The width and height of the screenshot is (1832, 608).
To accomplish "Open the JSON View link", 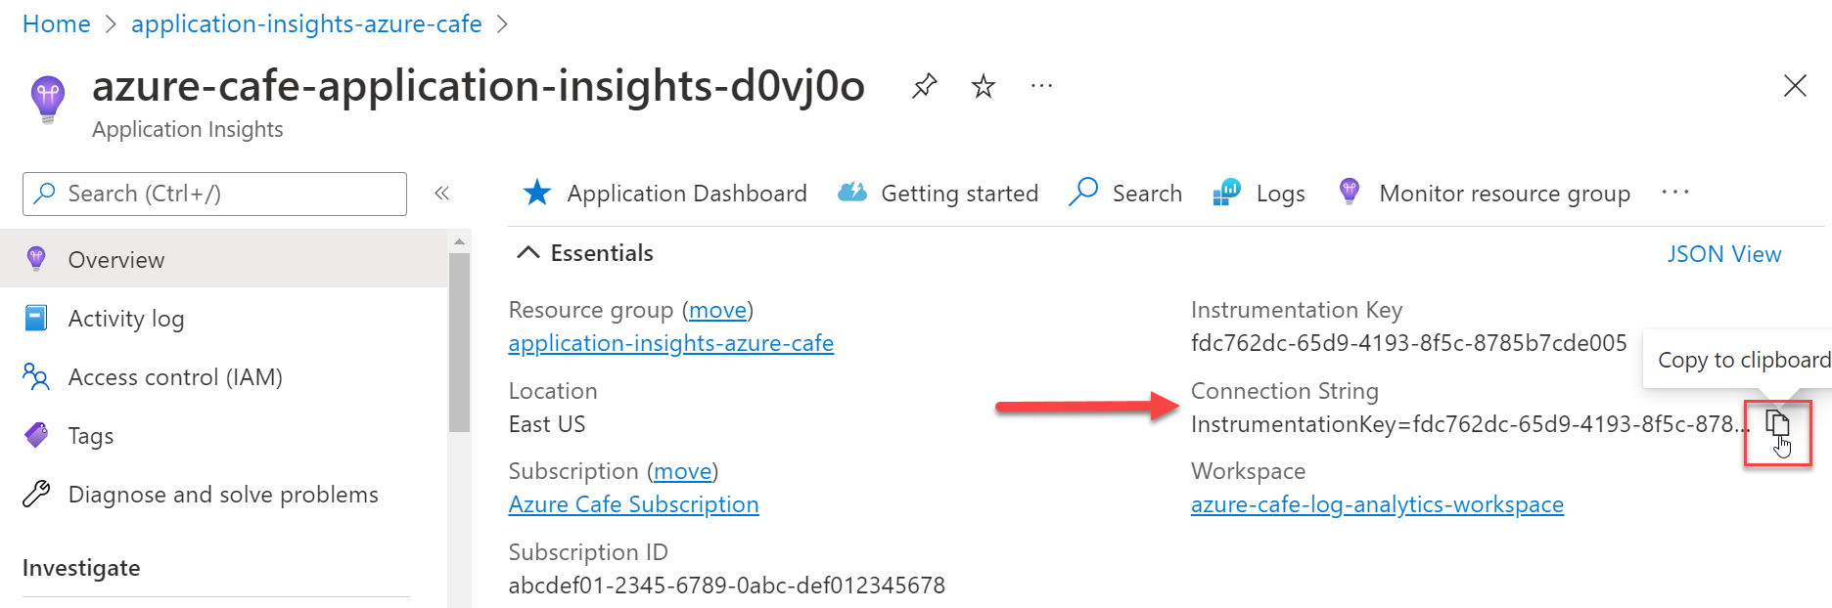I will [x=1723, y=254].
